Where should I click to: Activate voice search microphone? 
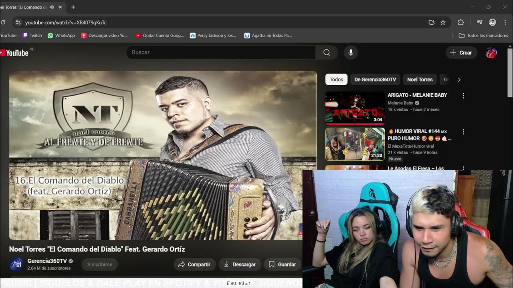[351, 52]
